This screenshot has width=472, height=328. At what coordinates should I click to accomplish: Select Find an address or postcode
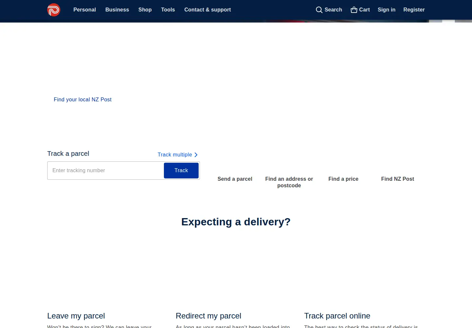[x=289, y=182]
